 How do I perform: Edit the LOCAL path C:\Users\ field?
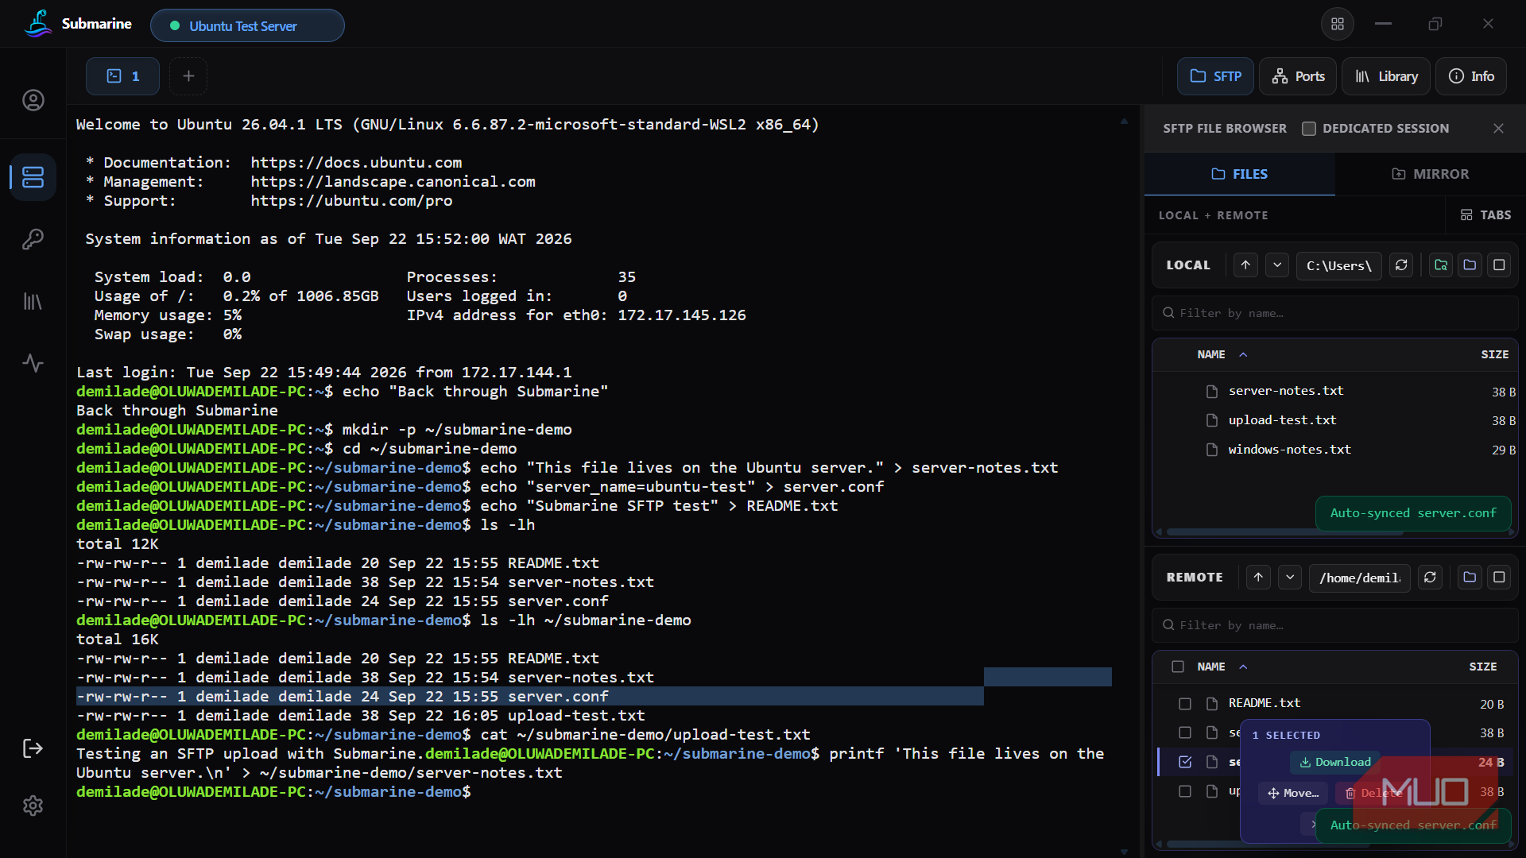click(x=1339, y=265)
